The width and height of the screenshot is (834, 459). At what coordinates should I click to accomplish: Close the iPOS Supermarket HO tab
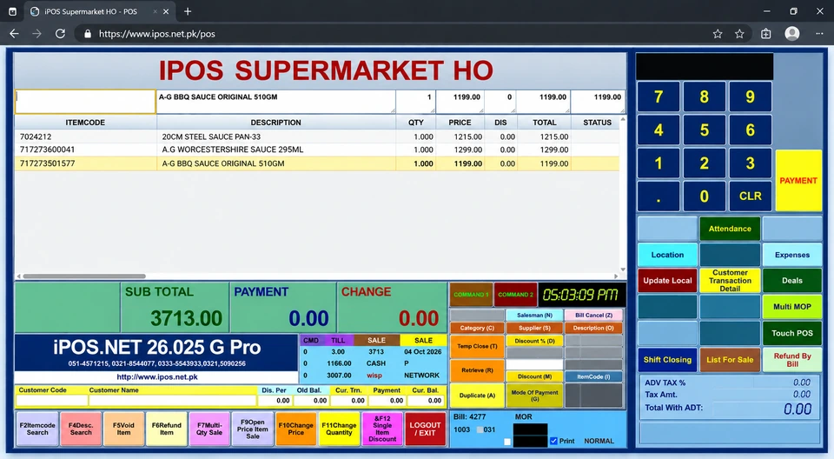pos(166,11)
